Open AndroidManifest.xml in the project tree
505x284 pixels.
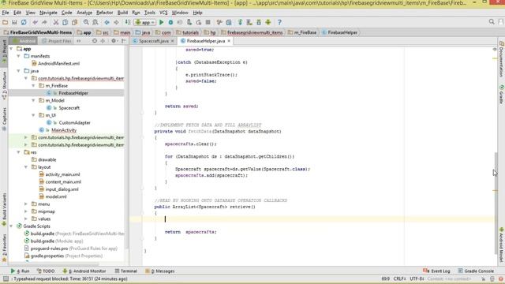click(x=58, y=63)
